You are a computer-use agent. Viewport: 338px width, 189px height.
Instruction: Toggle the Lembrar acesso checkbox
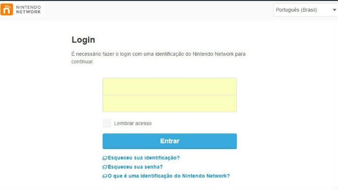coord(107,123)
